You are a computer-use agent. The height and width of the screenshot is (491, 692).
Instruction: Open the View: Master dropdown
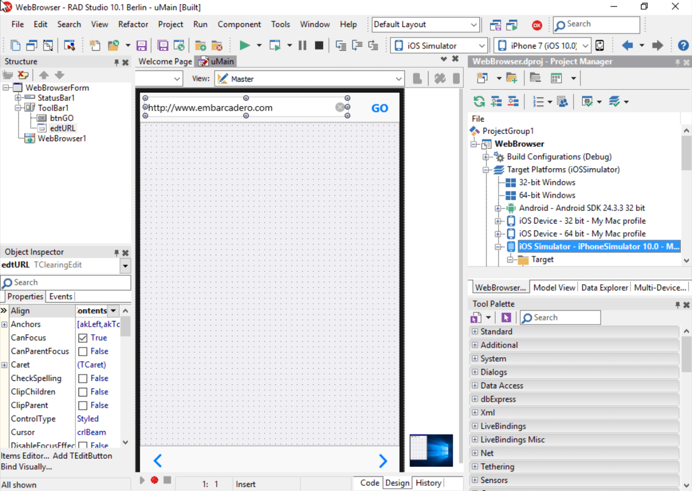tap(399, 78)
